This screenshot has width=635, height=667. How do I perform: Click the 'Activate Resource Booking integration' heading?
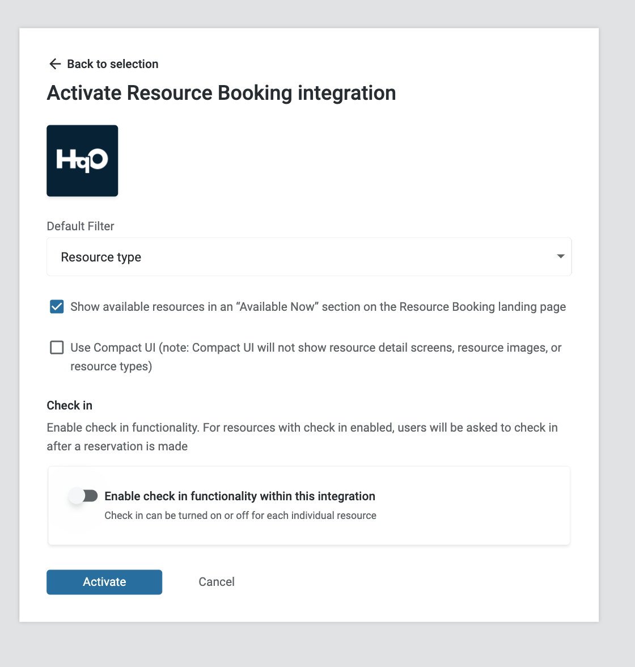pyautogui.click(x=221, y=93)
